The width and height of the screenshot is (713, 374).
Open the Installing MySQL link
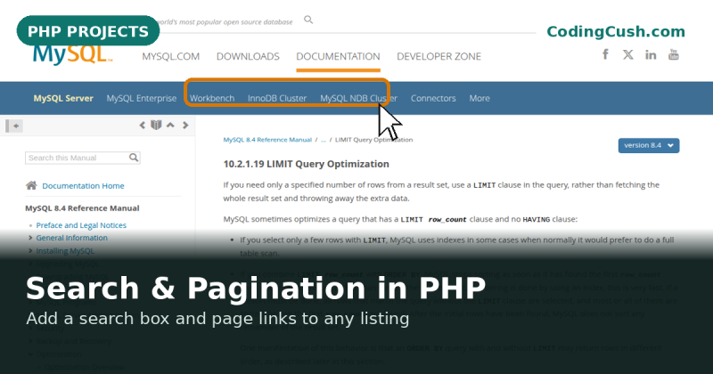click(x=65, y=251)
